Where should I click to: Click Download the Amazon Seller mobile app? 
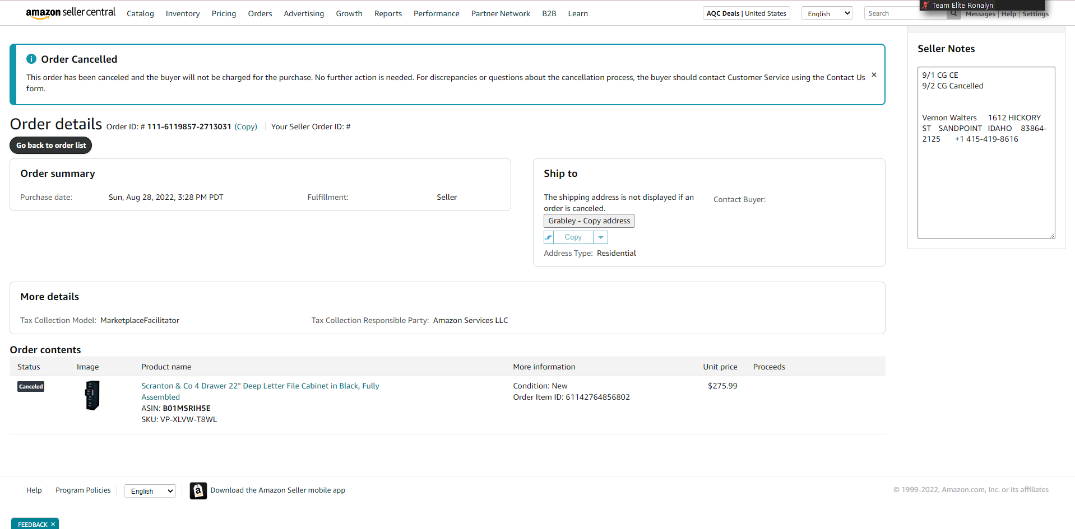[x=278, y=490]
